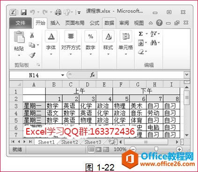
Task: Click the 粘贴 (Paste) clipboard icon
Action: [x=19, y=37]
